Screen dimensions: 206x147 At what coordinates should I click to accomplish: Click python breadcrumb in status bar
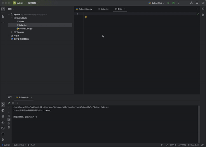point(6,145)
